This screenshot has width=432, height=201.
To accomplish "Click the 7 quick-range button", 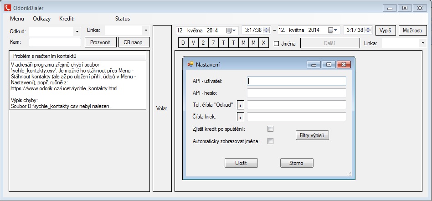I will point(213,43).
